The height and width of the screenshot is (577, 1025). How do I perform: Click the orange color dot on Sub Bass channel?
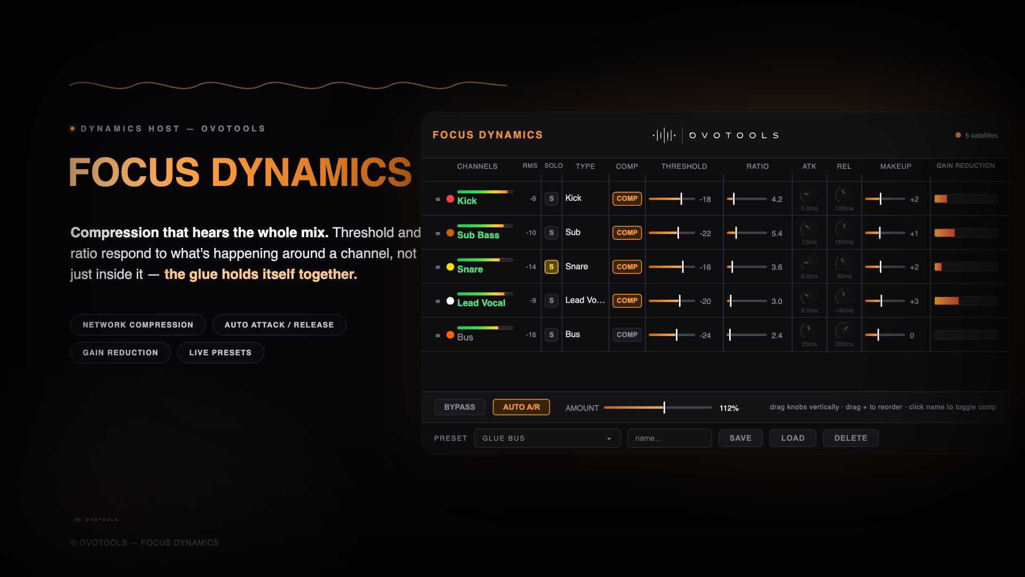pyautogui.click(x=450, y=233)
